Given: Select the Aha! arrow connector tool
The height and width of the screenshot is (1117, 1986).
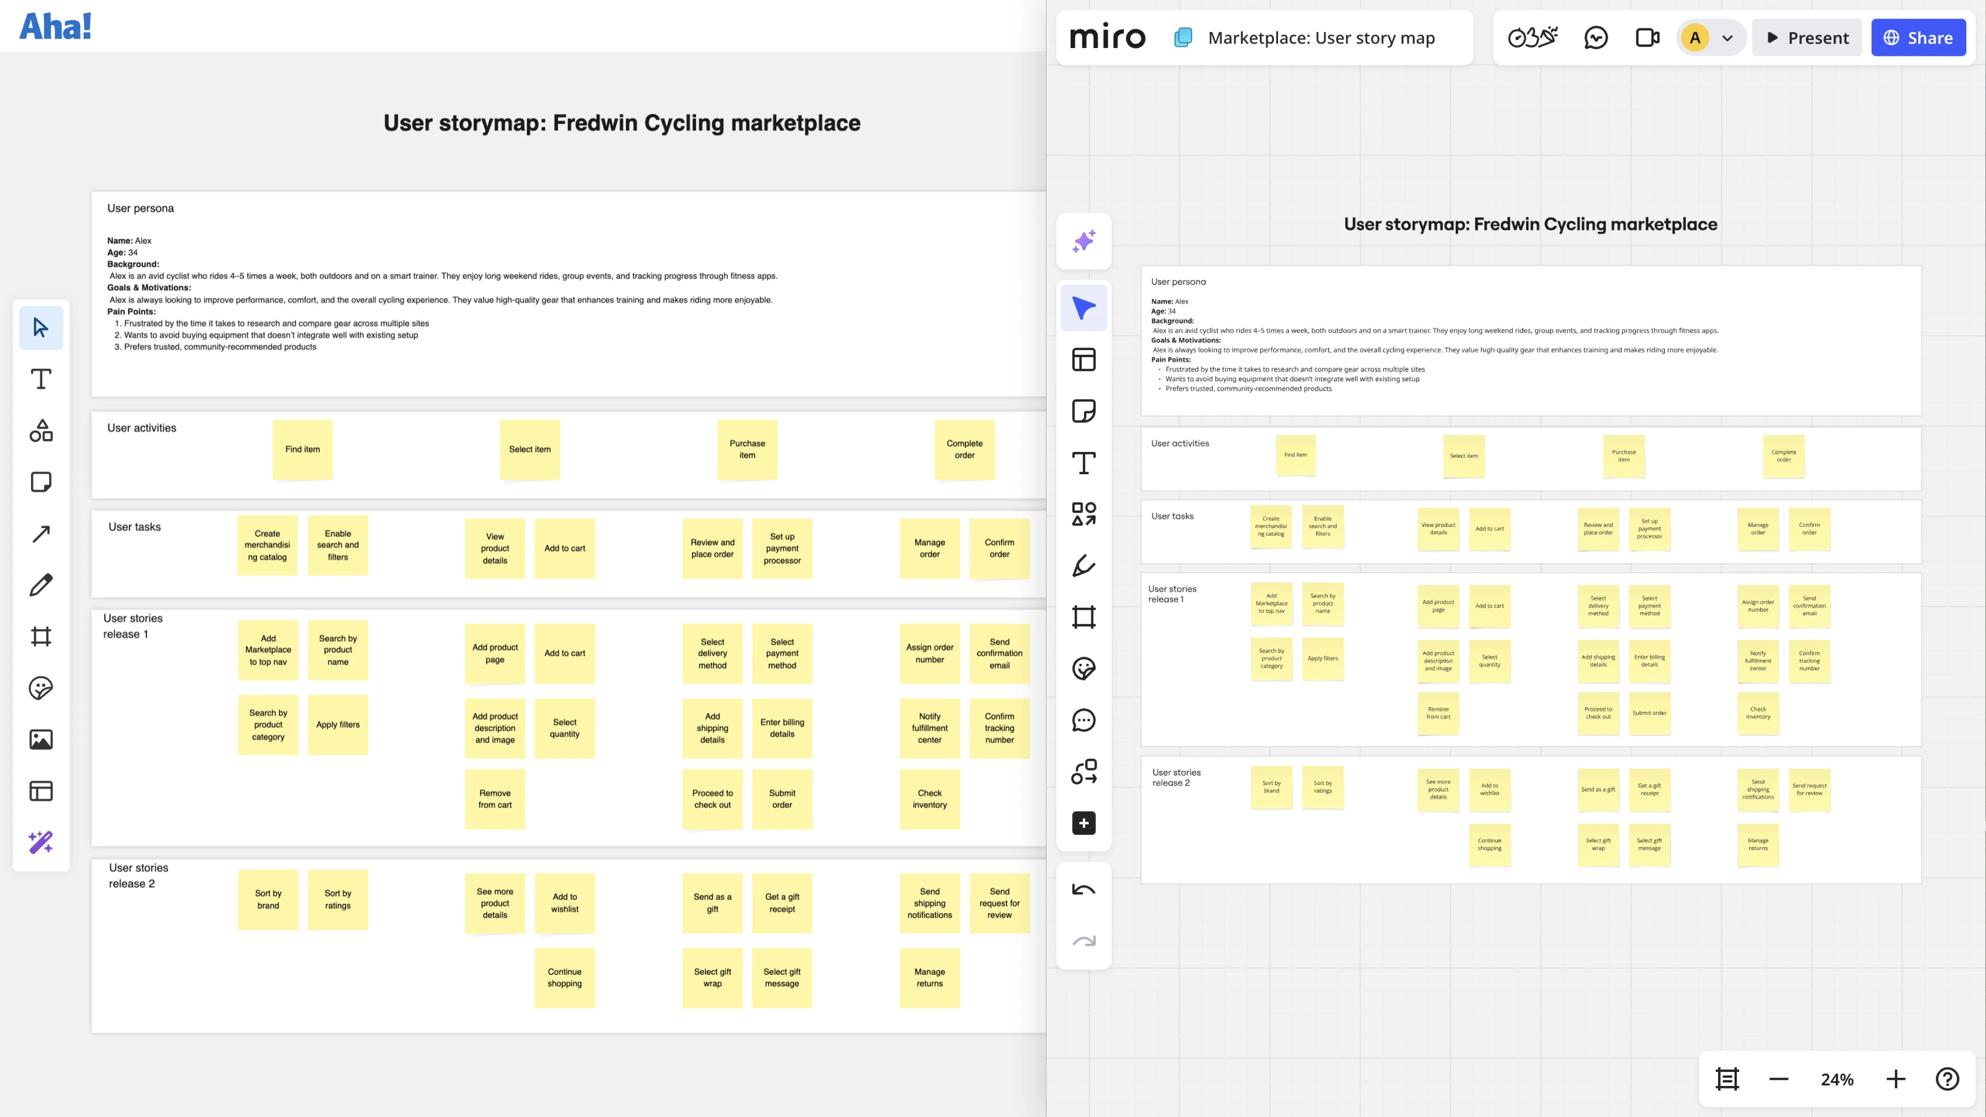Looking at the screenshot, I should point(41,534).
